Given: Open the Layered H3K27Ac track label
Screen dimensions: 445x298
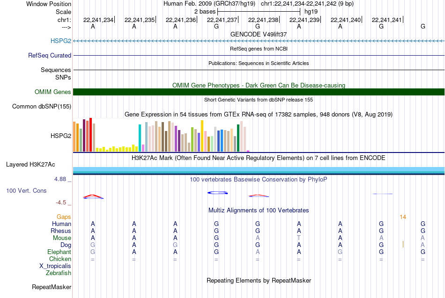Looking at the screenshot, I should pos(30,165).
